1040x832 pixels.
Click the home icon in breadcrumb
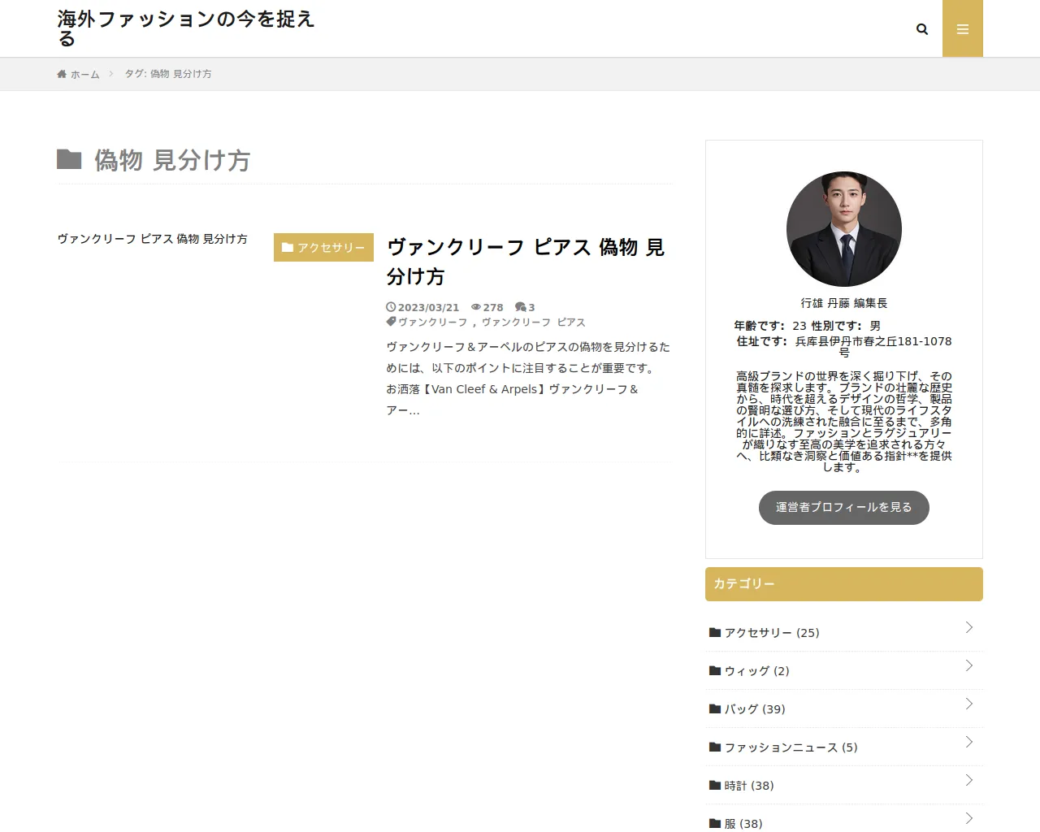pyautogui.click(x=62, y=74)
